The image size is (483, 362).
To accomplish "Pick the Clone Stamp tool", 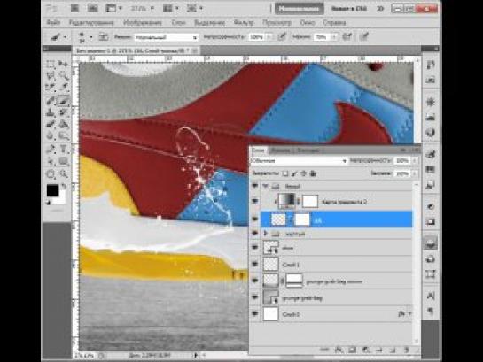I will point(51,112).
